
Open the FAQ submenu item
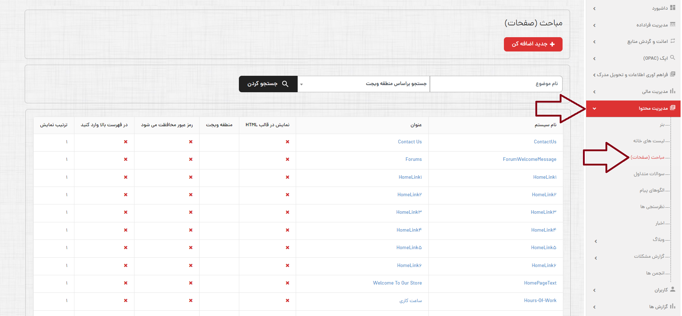click(649, 174)
